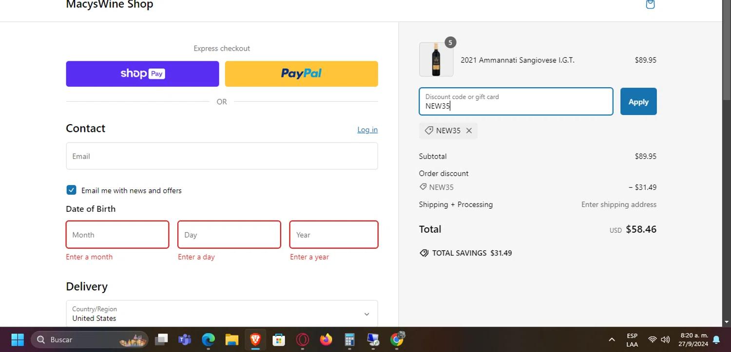Open the shopping cart bag icon

(650, 4)
